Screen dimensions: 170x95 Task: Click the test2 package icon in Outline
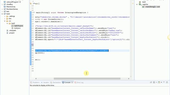(140, 2)
